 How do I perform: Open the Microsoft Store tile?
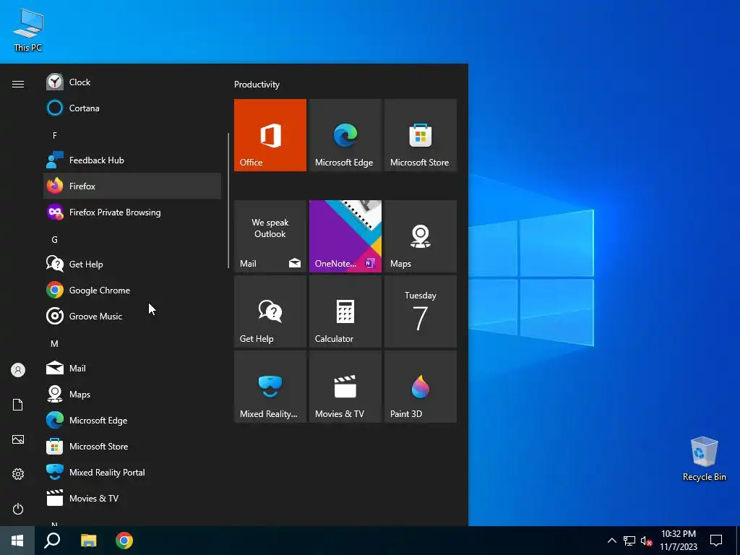pos(421,135)
